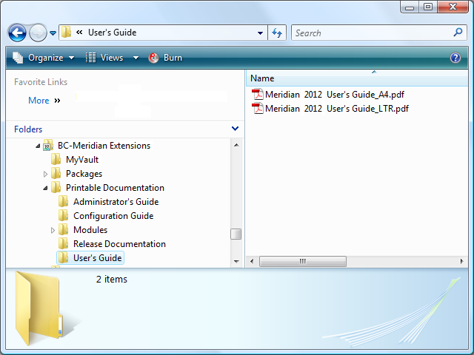
Task: Minimize the Explorer window
Action: coord(410,7)
